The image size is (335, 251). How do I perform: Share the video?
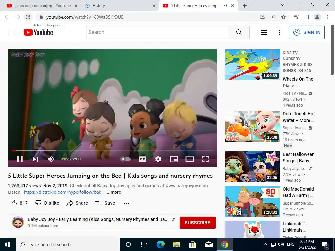(x=77, y=203)
